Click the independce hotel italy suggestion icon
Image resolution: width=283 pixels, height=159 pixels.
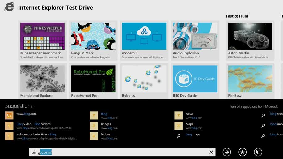(9, 136)
